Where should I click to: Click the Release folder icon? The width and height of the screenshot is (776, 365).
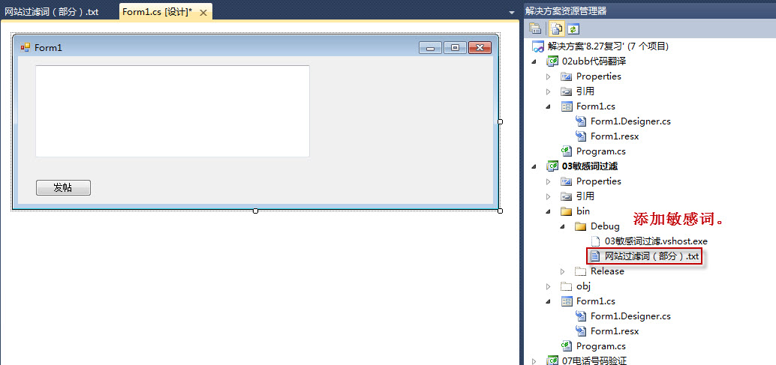pyautogui.click(x=581, y=271)
